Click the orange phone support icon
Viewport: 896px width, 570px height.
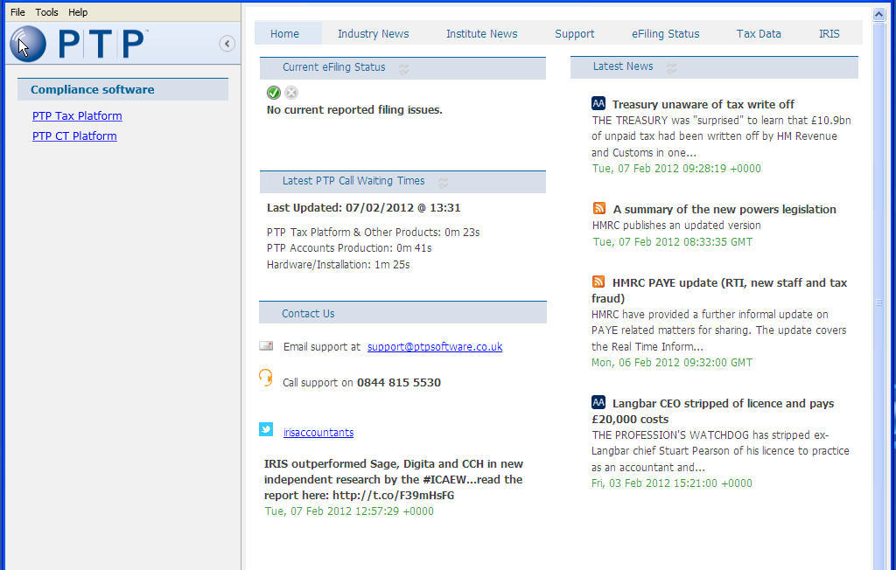coord(265,378)
